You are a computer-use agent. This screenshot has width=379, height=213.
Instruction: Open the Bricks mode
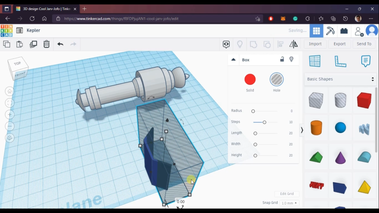click(344, 31)
